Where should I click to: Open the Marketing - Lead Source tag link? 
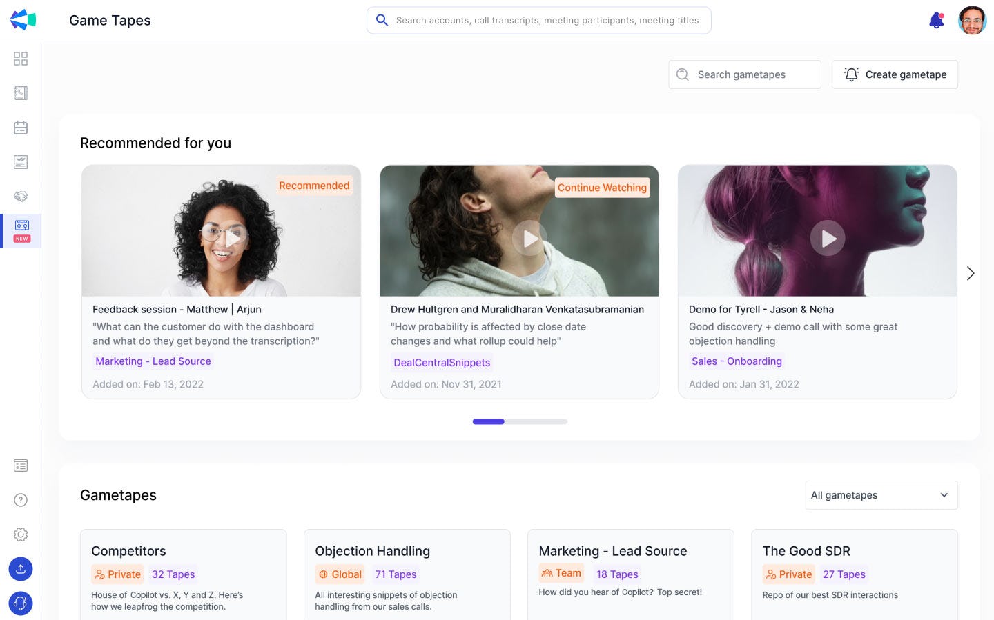click(x=153, y=361)
